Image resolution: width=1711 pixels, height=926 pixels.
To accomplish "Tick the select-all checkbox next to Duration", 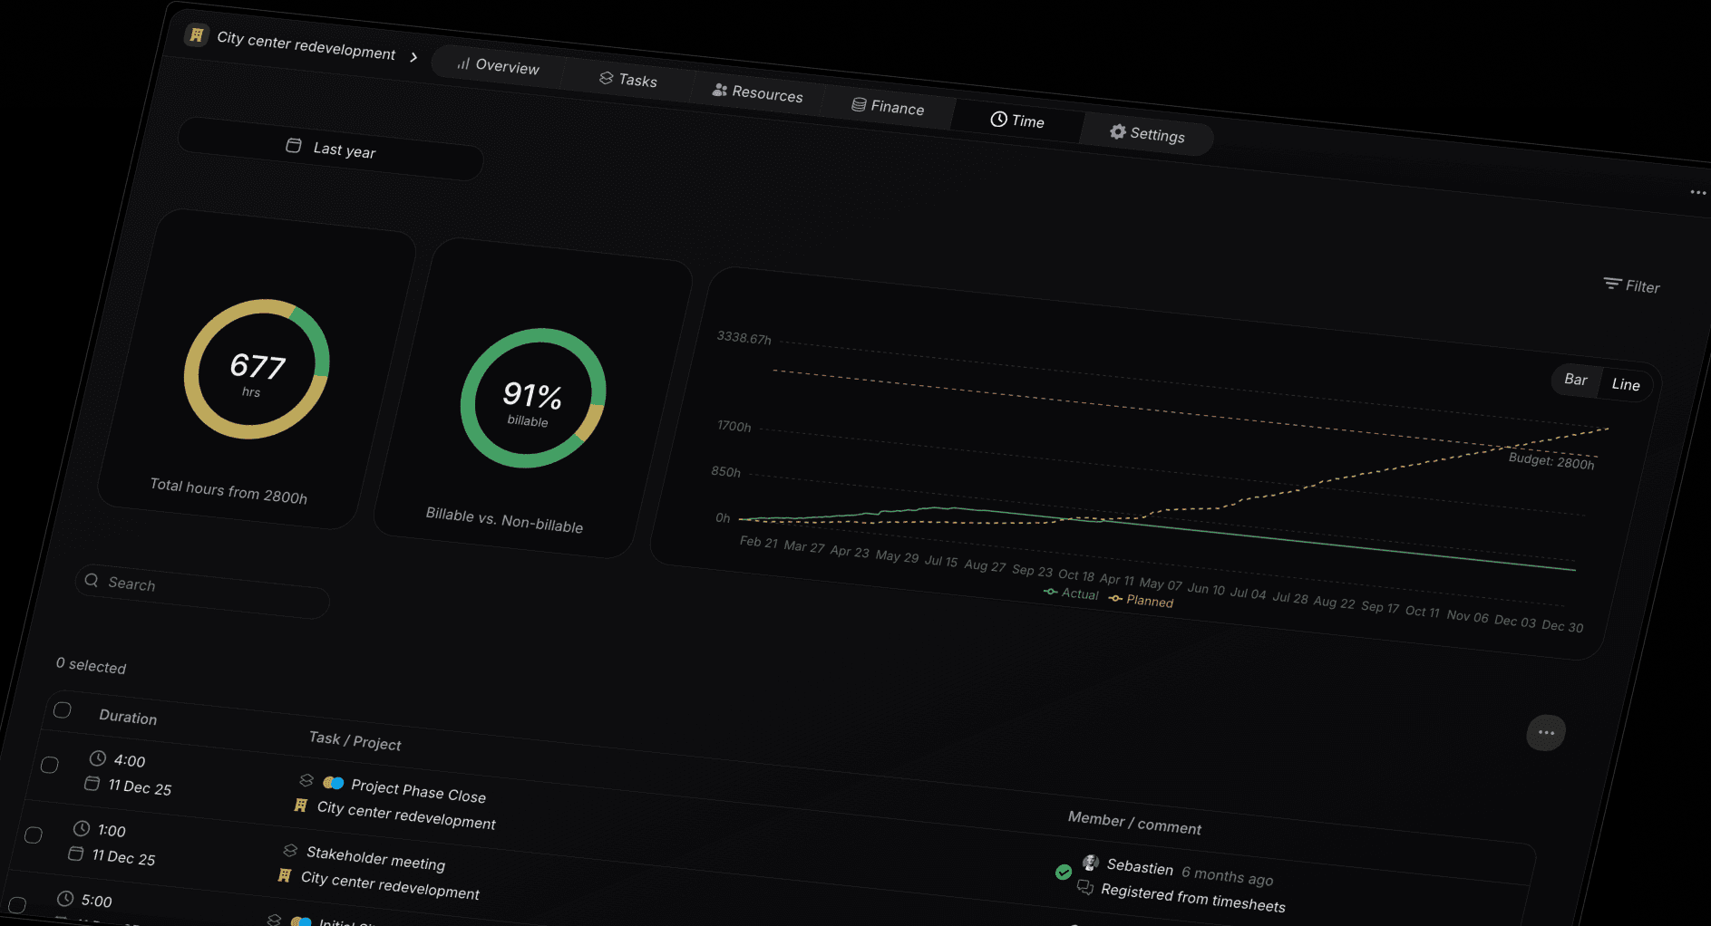I will tap(63, 709).
